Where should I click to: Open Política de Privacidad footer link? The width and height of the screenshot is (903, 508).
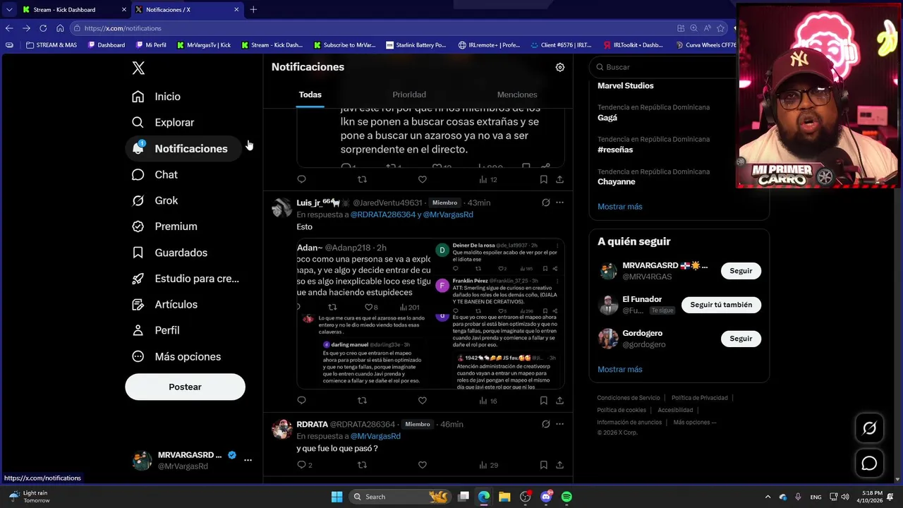point(700,398)
